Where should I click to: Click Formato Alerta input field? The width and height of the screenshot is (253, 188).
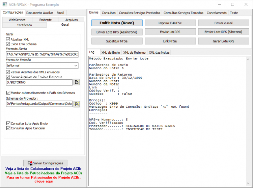point(42,54)
